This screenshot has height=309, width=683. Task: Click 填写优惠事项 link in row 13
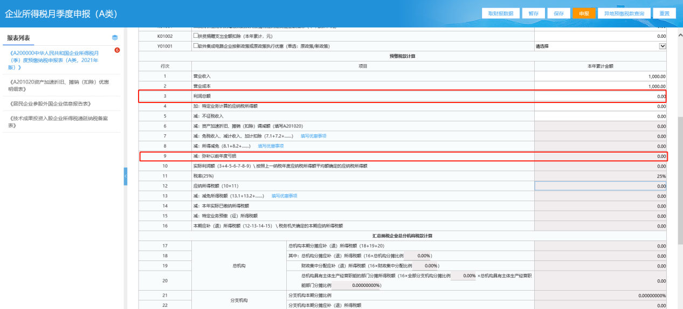pos(284,196)
